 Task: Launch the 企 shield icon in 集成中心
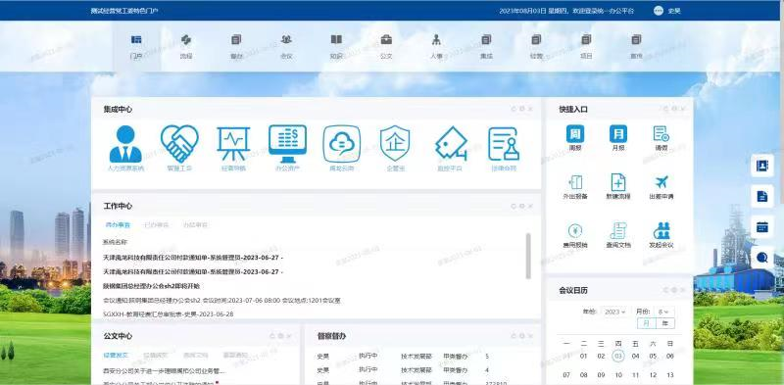(395, 144)
